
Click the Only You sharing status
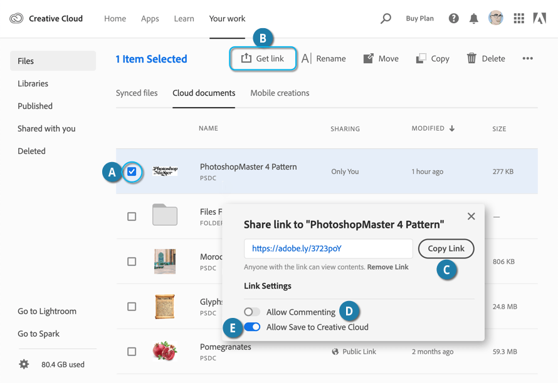click(x=345, y=171)
